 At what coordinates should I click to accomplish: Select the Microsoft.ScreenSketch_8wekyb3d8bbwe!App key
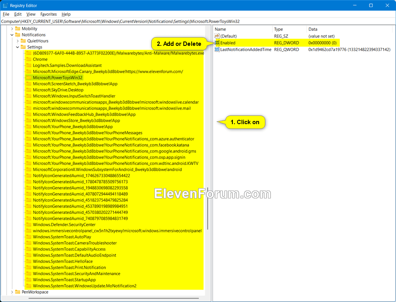[75, 84]
